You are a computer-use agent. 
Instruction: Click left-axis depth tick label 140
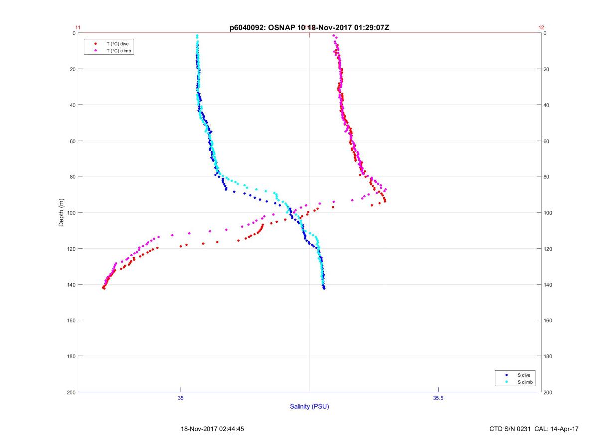71,285
